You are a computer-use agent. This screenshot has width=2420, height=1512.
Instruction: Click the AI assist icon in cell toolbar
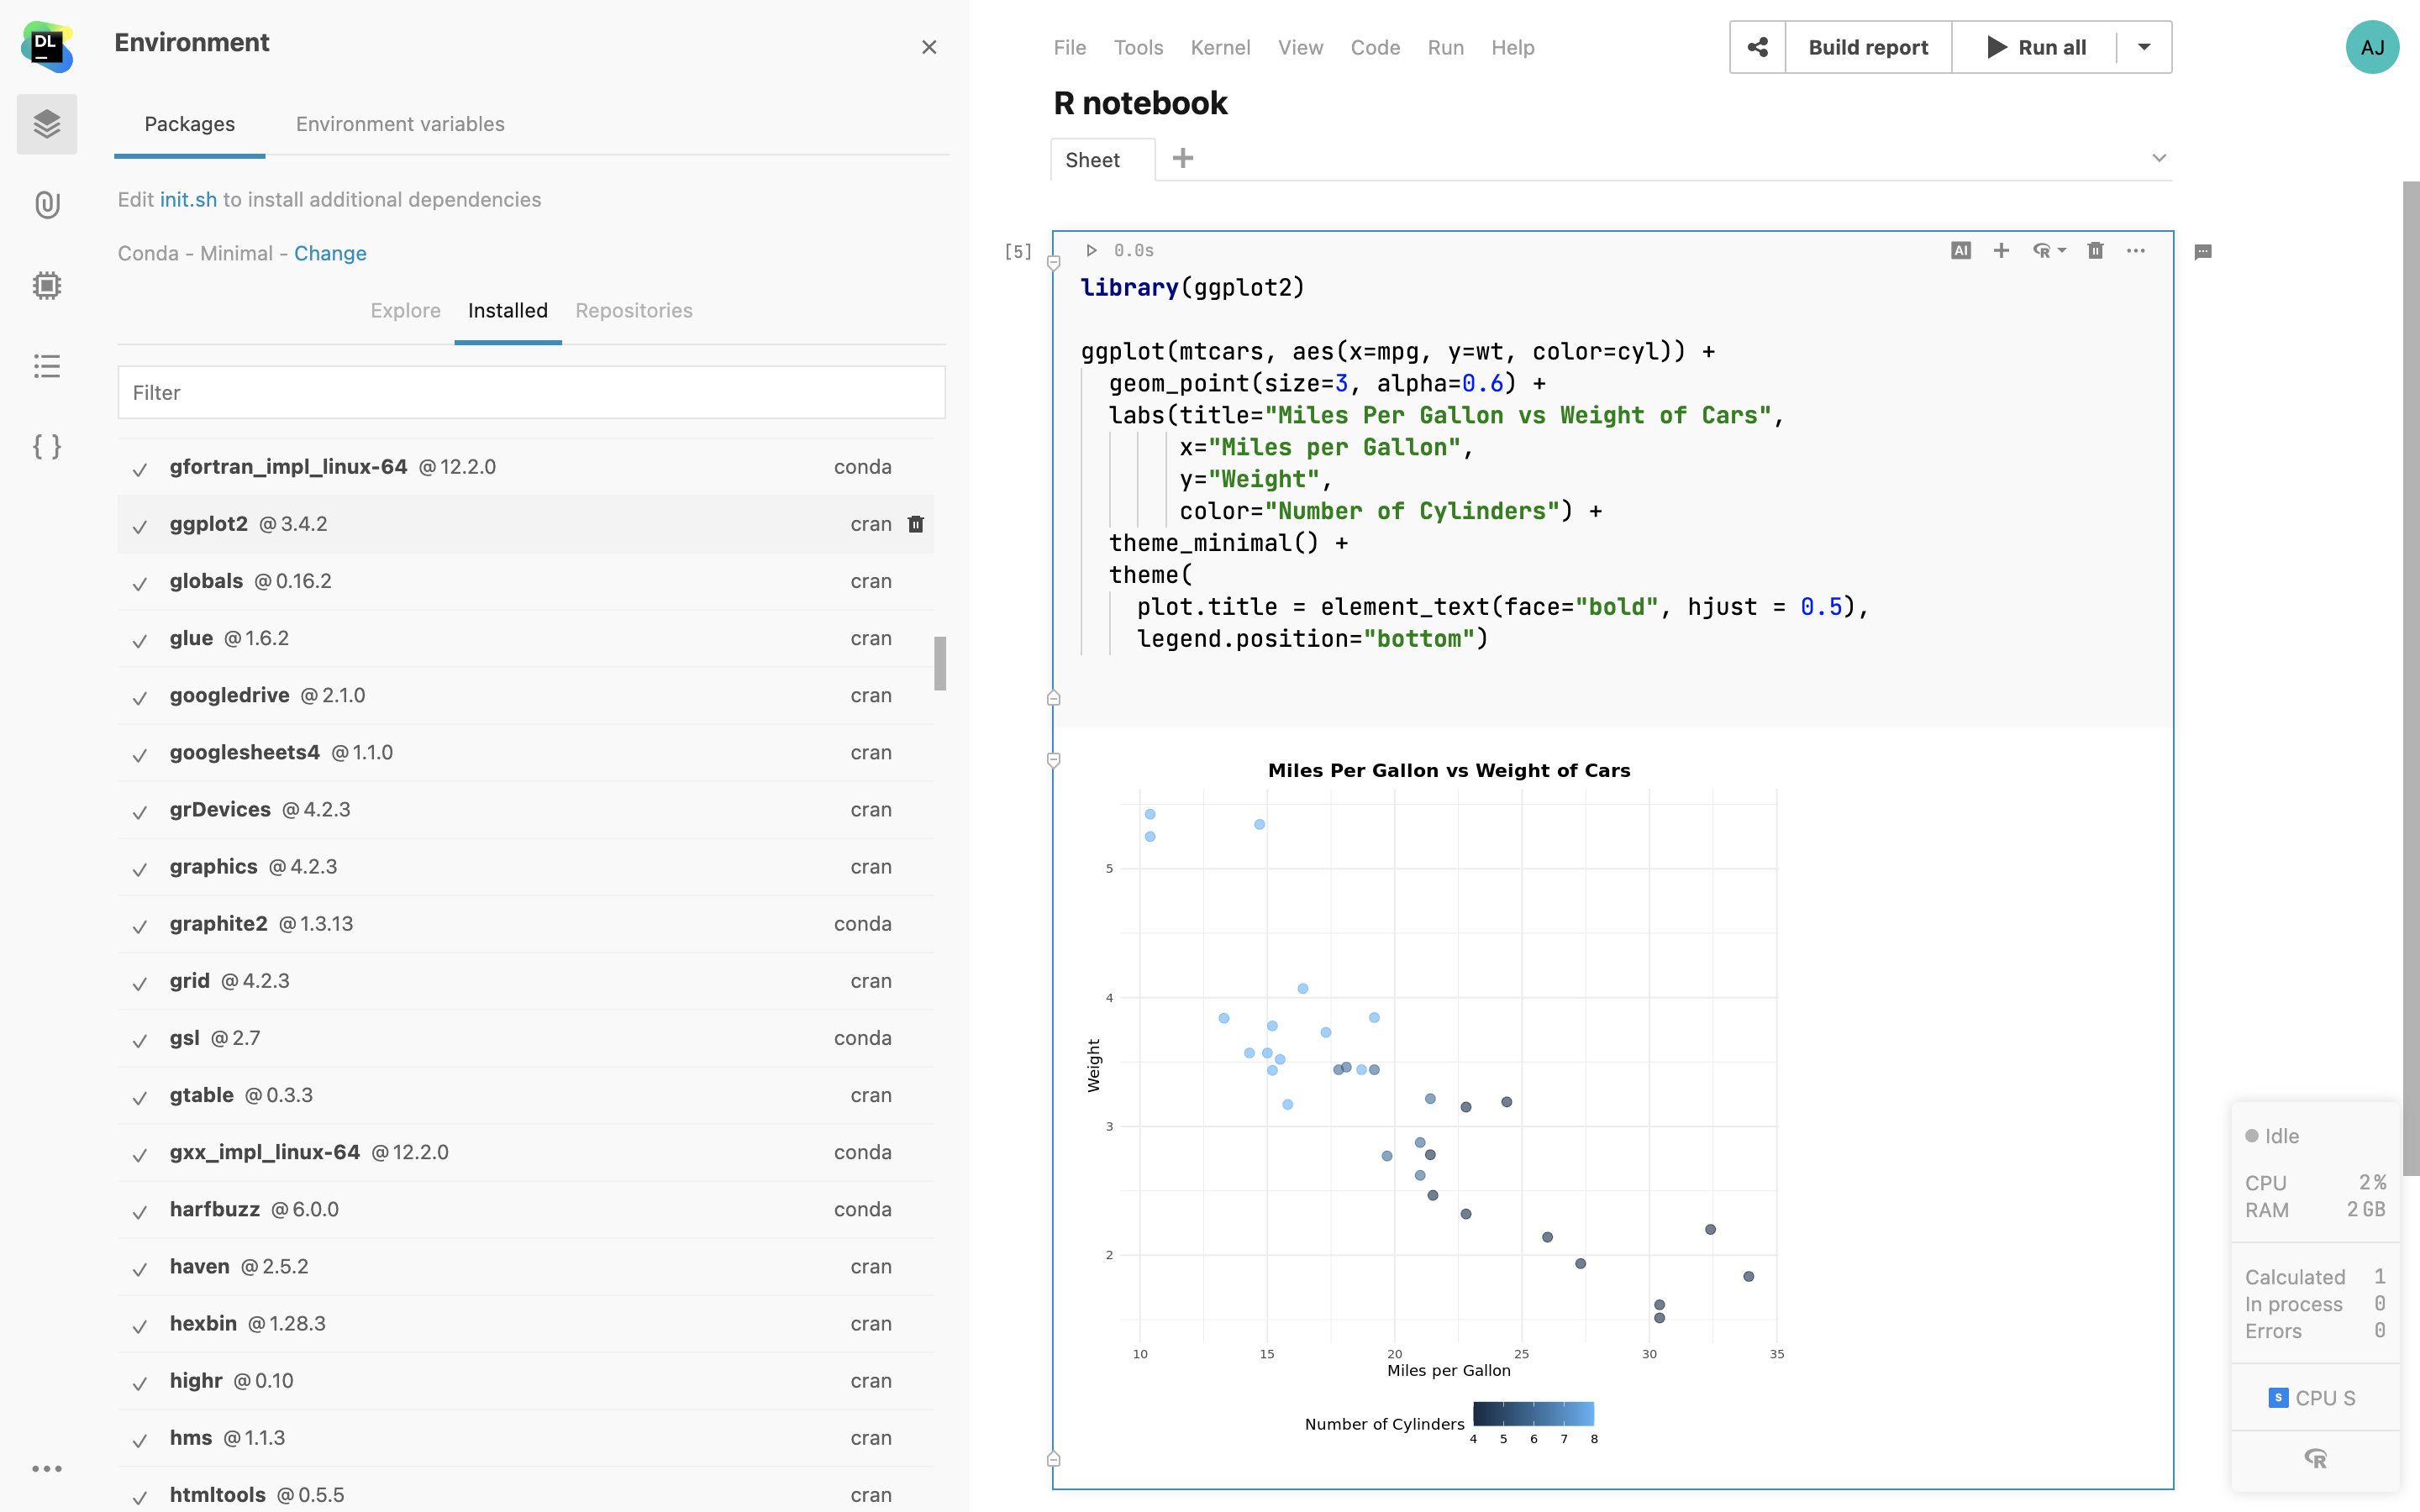pyautogui.click(x=1960, y=251)
